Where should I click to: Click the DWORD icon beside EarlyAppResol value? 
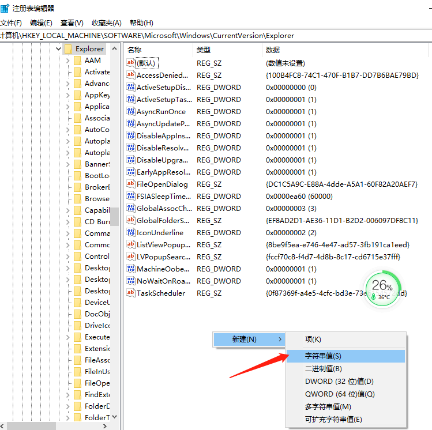coord(130,172)
